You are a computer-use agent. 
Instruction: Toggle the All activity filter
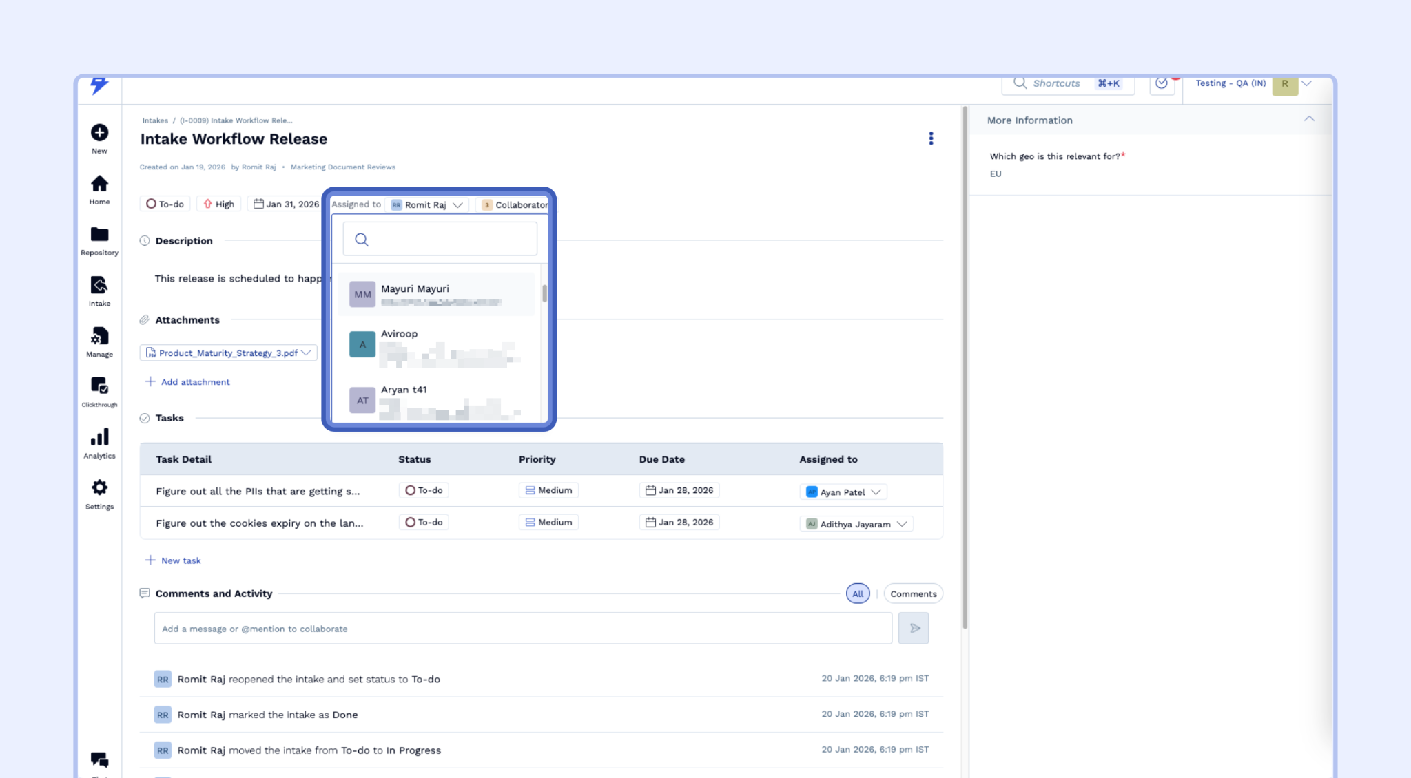858,593
